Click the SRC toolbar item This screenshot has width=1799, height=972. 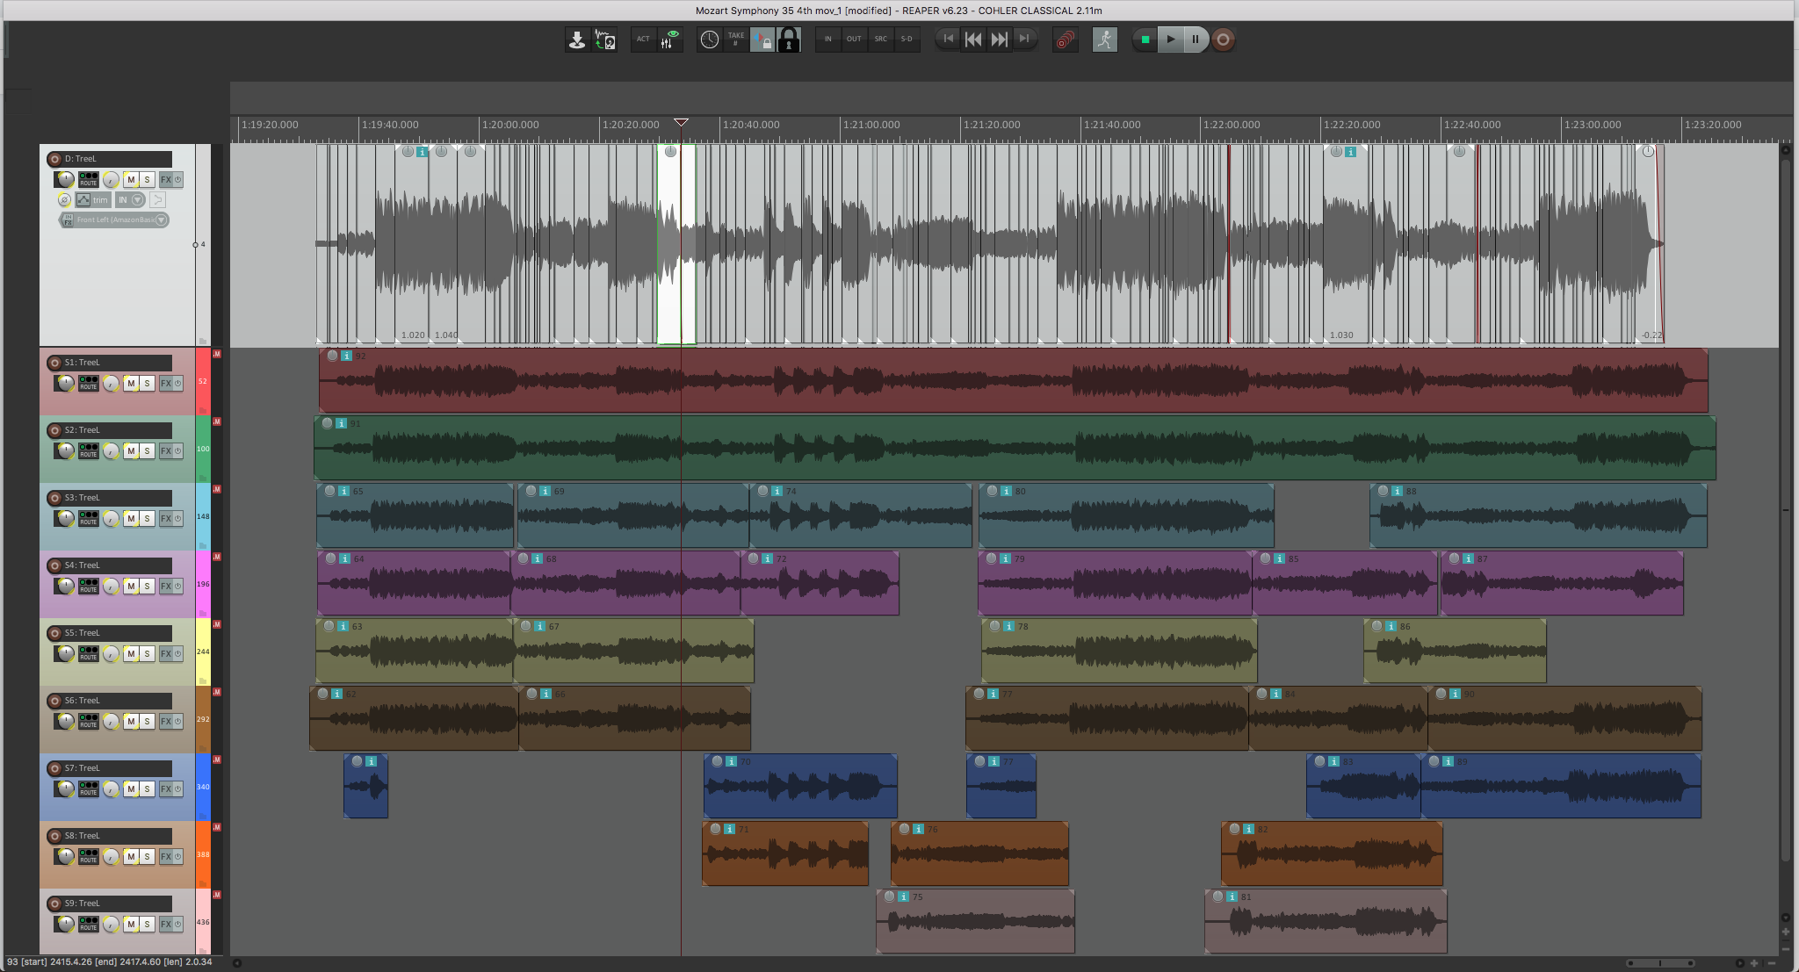point(880,40)
